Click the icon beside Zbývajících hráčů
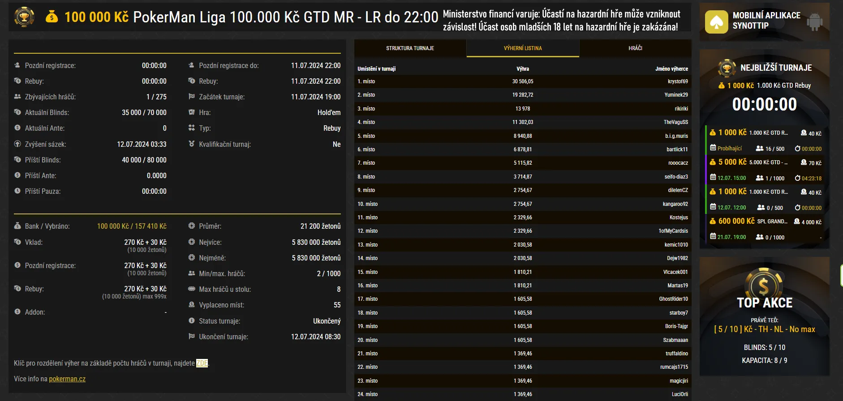This screenshot has width=843, height=401. 17,97
